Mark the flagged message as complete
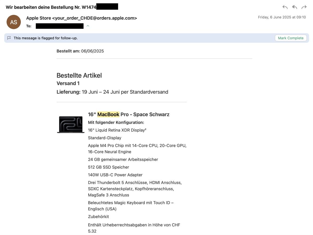The width and height of the screenshot is (313, 235). point(291,38)
